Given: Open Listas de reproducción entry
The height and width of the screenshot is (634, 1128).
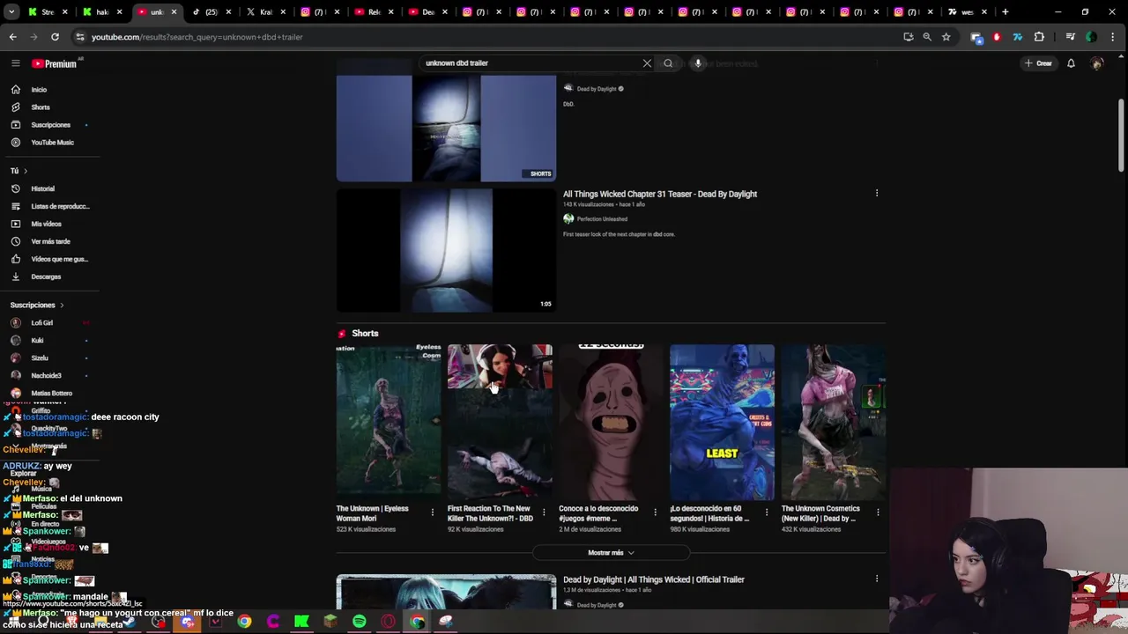Looking at the screenshot, I should (x=50, y=206).
